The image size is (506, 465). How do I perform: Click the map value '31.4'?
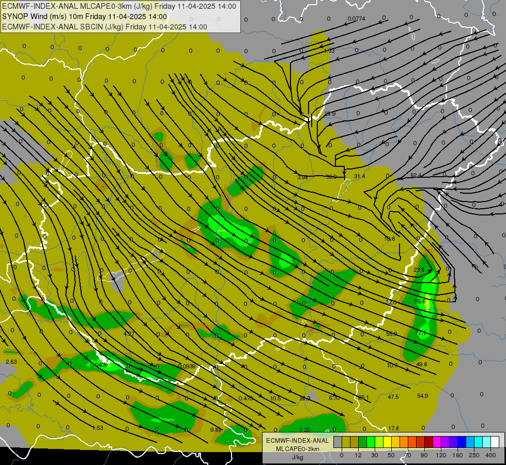(x=359, y=176)
